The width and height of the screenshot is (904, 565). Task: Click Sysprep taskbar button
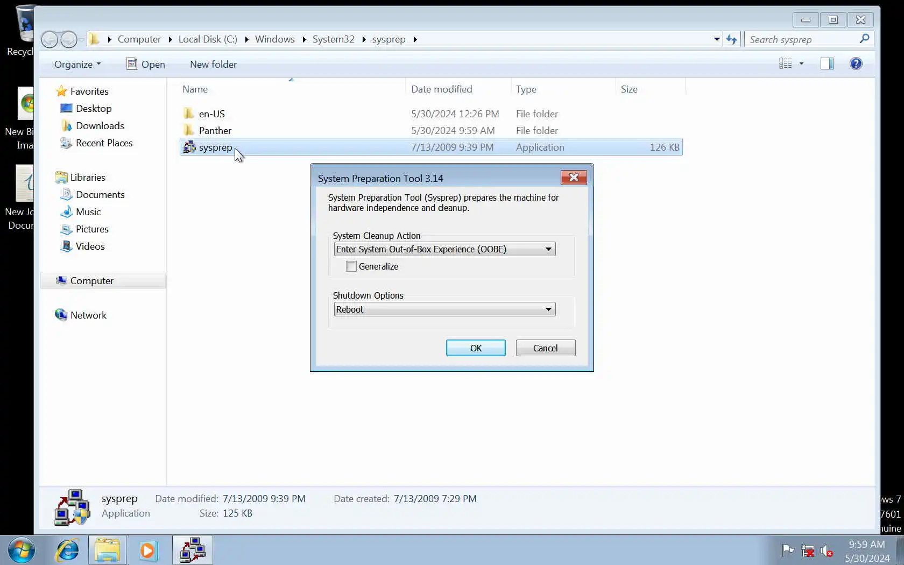click(193, 550)
